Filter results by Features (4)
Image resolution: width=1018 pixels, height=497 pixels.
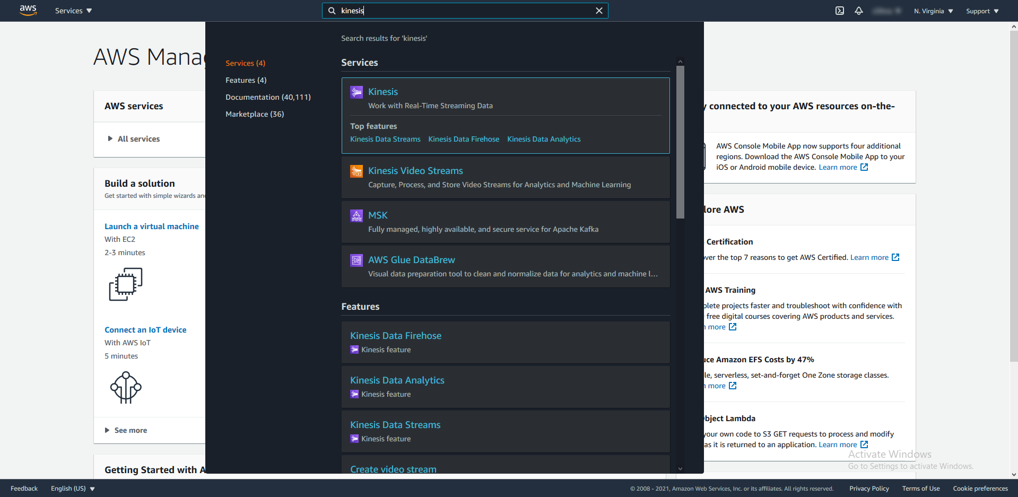coord(246,80)
